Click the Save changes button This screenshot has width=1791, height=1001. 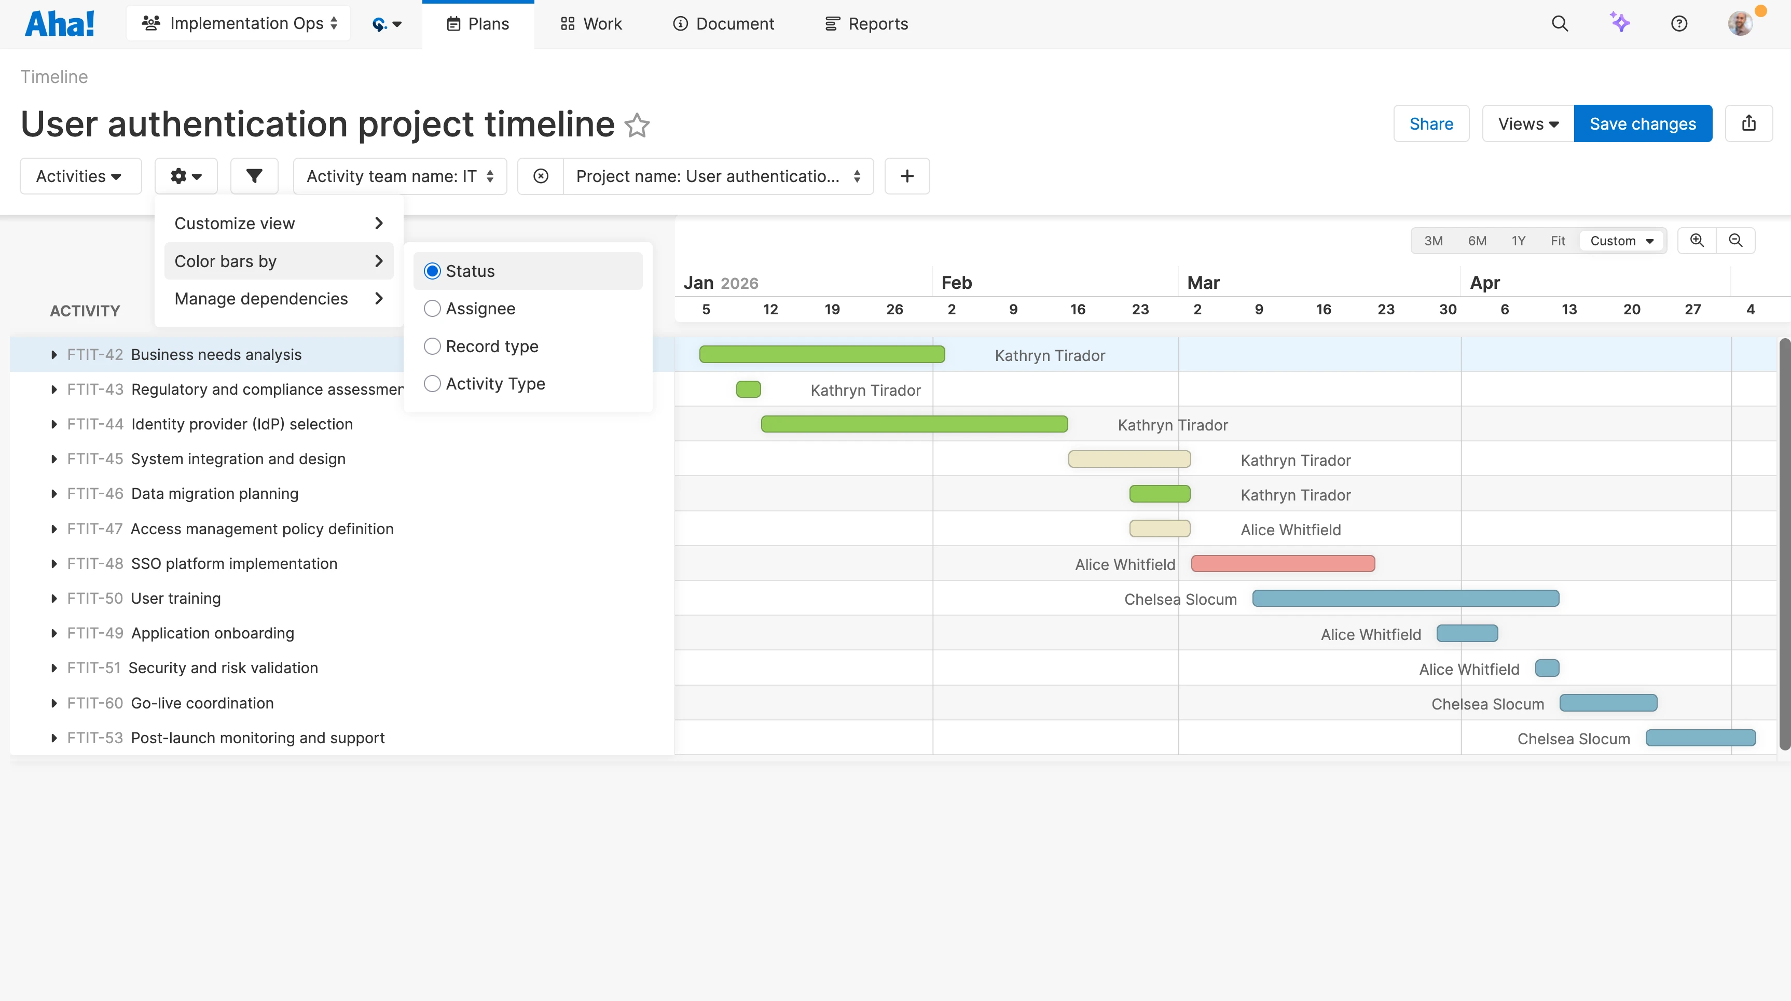tap(1643, 123)
